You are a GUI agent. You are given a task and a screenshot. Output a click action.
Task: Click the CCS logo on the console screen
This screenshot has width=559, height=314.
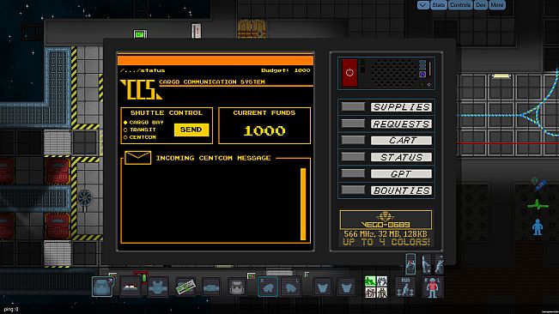tap(141, 89)
